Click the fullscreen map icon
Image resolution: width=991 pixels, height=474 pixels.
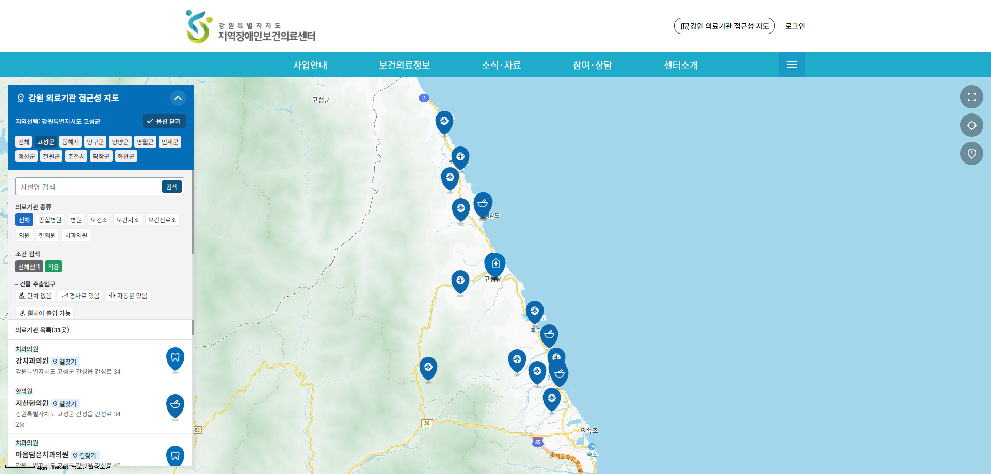971,97
